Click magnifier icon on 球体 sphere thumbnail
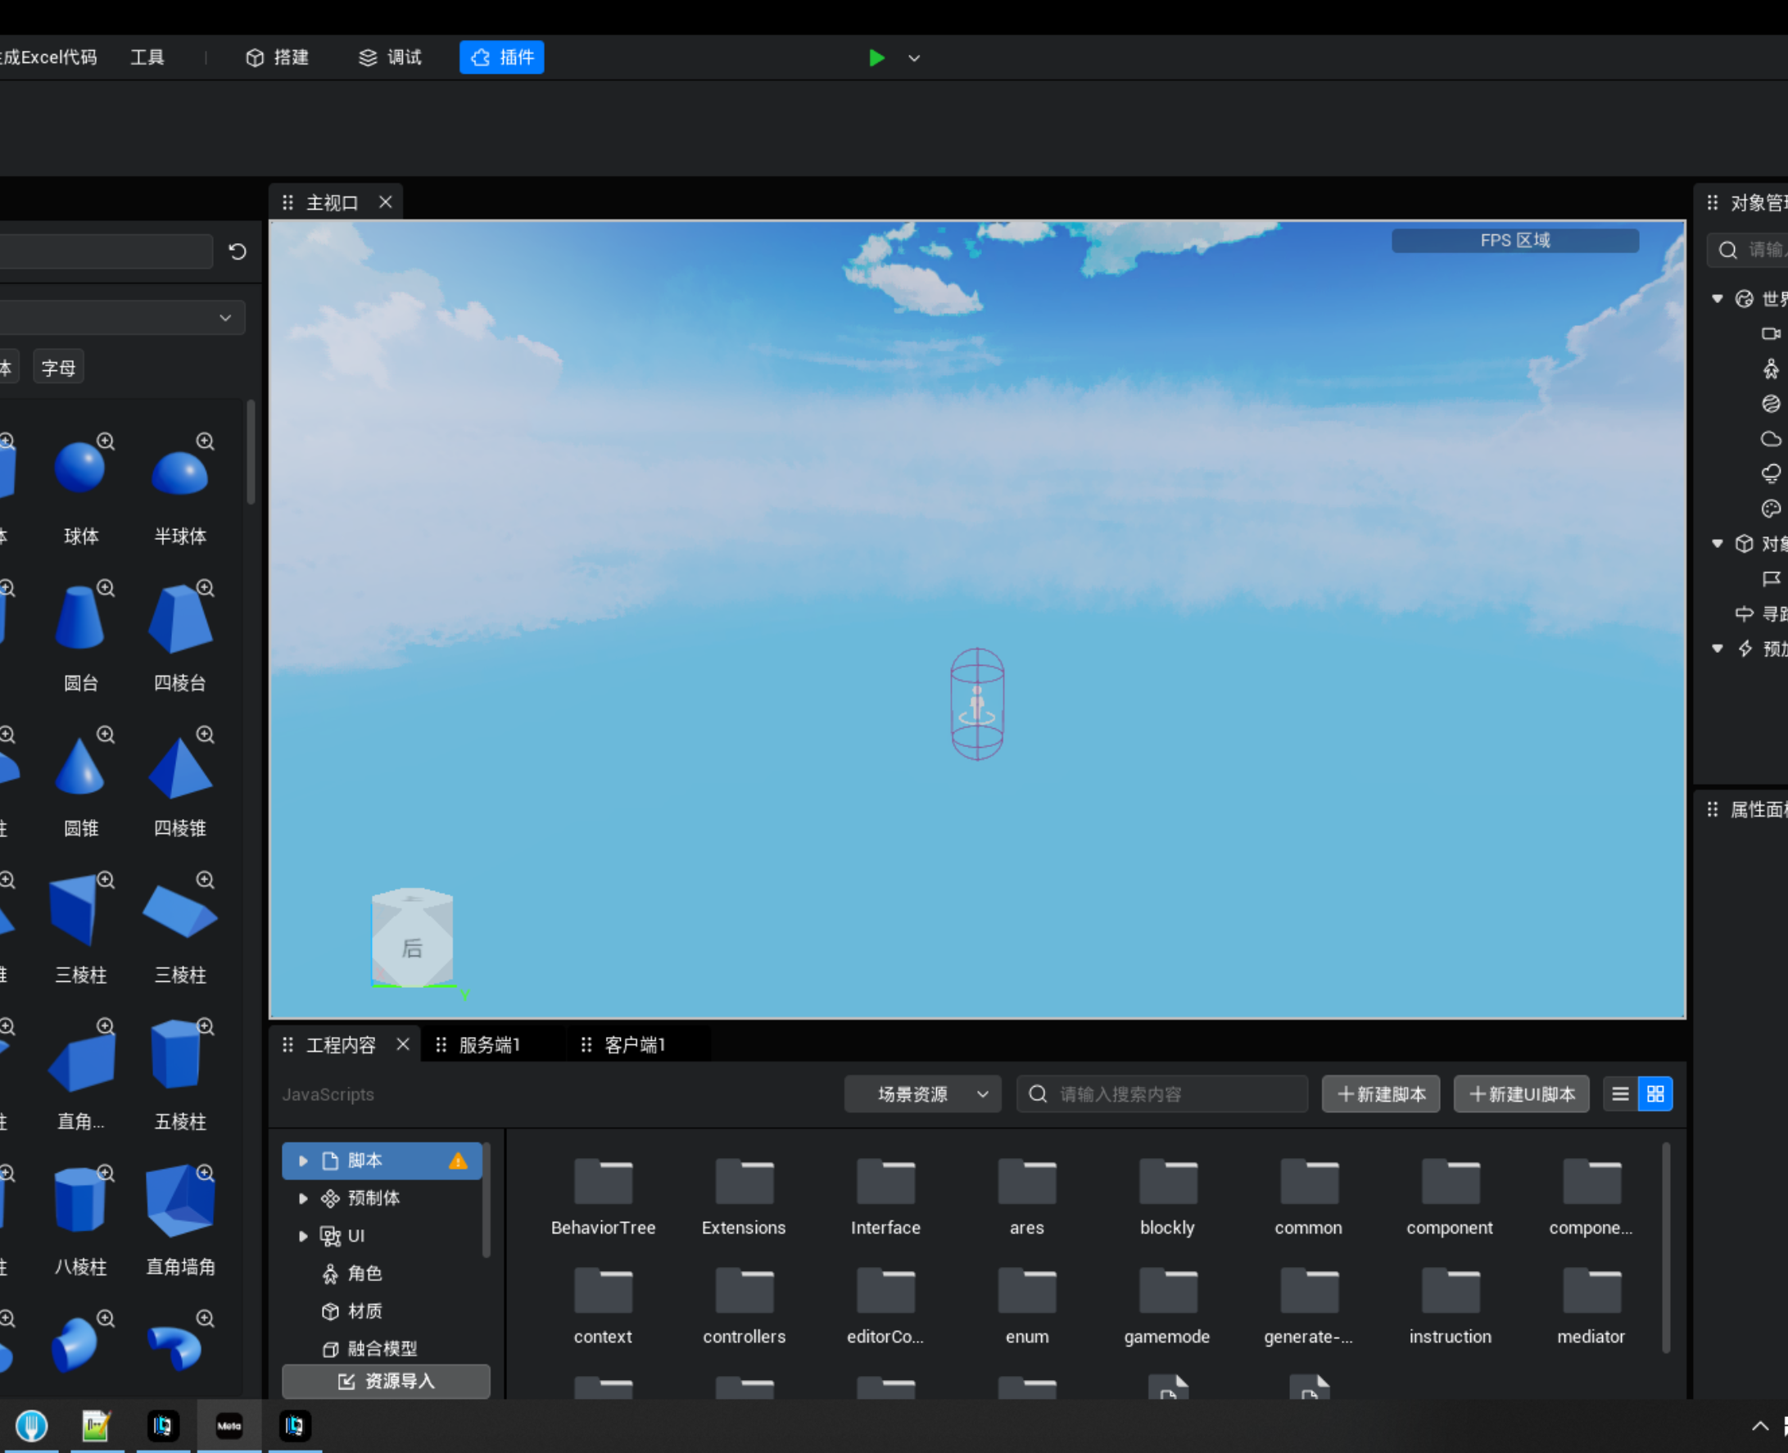The height and width of the screenshot is (1453, 1788). tap(106, 441)
